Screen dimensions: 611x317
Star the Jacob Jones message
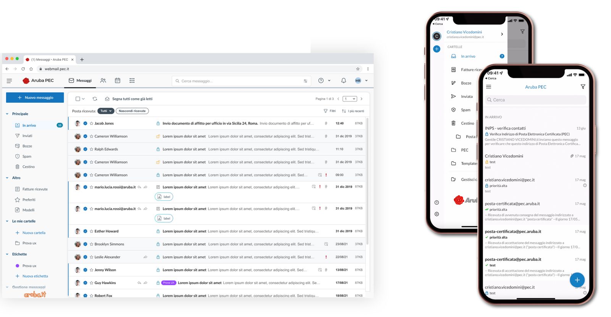[x=92, y=123]
